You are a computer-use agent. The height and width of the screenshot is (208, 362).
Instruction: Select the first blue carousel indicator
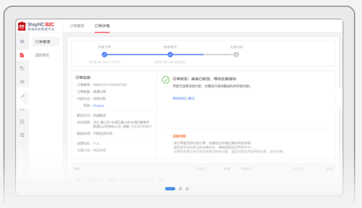point(170,189)
